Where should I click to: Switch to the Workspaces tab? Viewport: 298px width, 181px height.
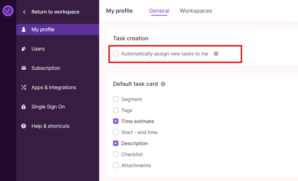(x=196, y=11)
